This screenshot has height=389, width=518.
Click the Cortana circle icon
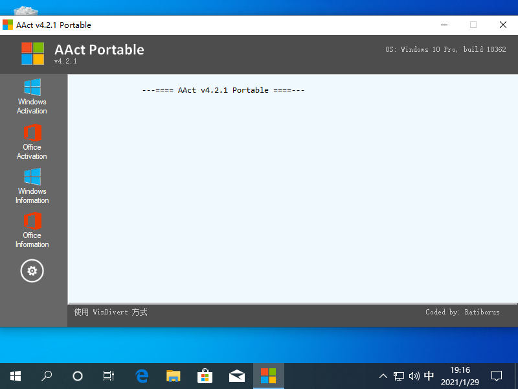click(78, 376)
